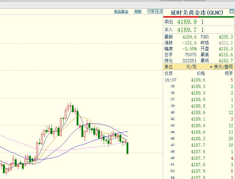Open the 周期 period link
Image resolution: width=235 pixels, height=179 pixels.
point(138,12)
